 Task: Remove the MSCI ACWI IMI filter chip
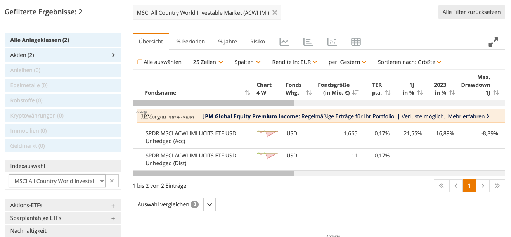(x=275, y=12)
